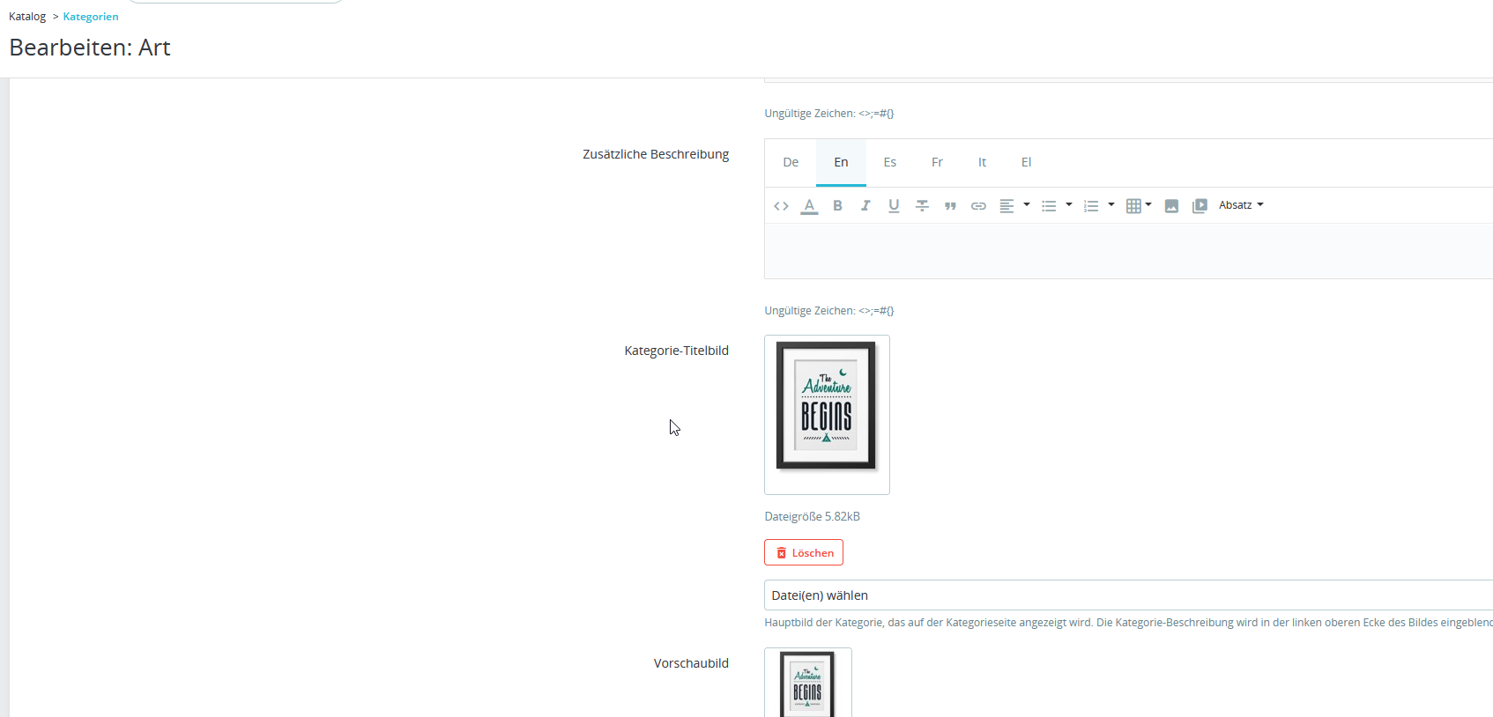
Task: Insert media video into description
Action: pyautogui.click(x=1200, y=206)
